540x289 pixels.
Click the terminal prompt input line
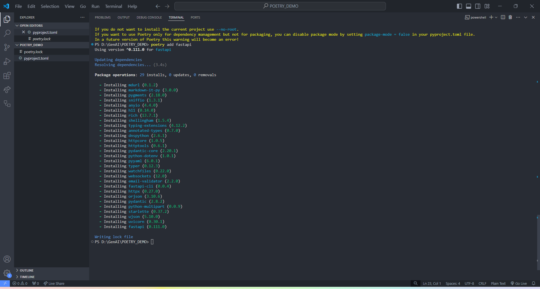tap(152, 242)
